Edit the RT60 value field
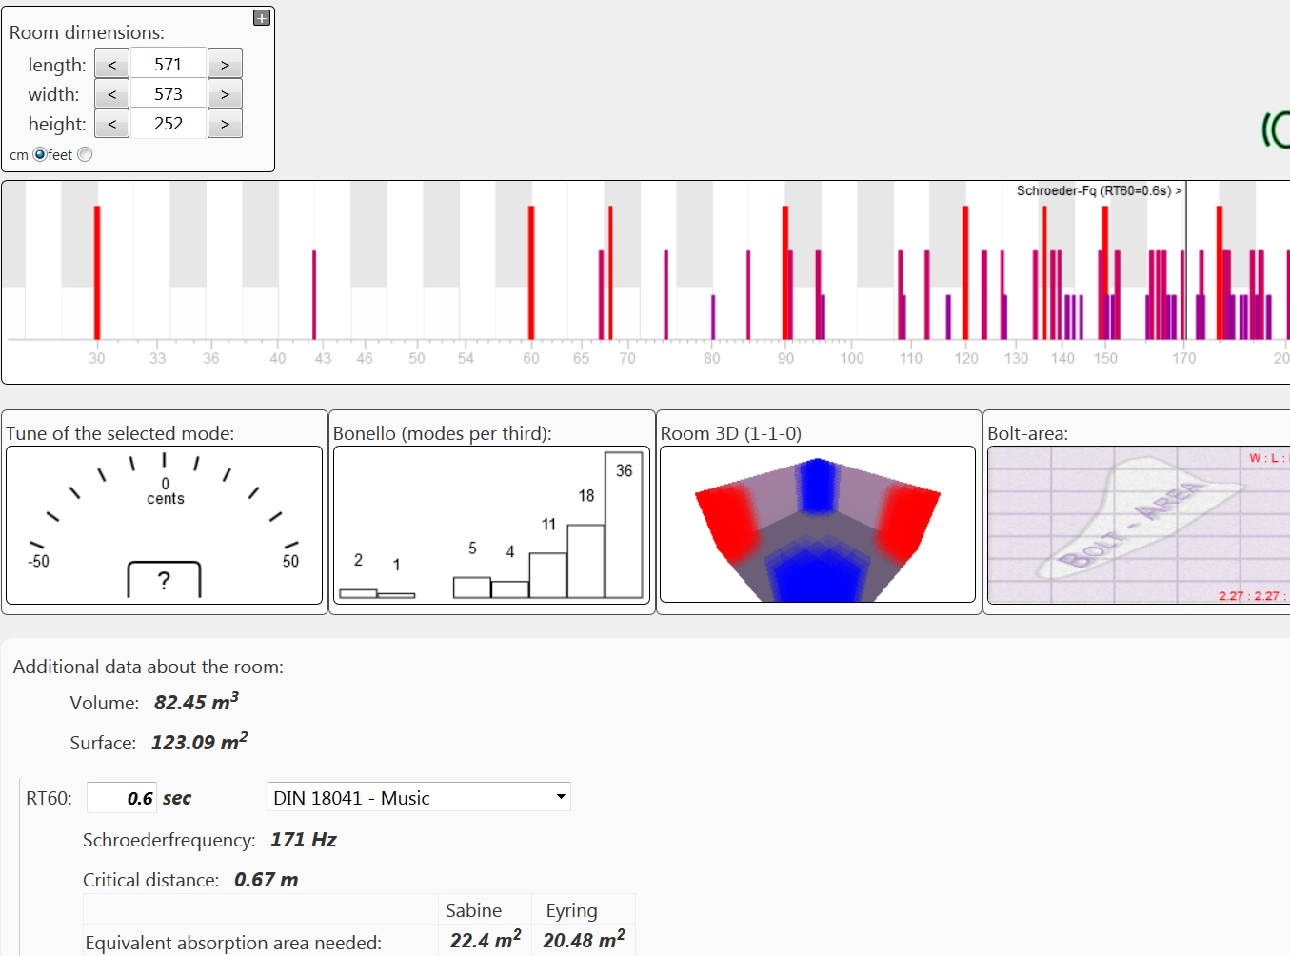The width and height of the screenshot is (1290, 956). 122,798
